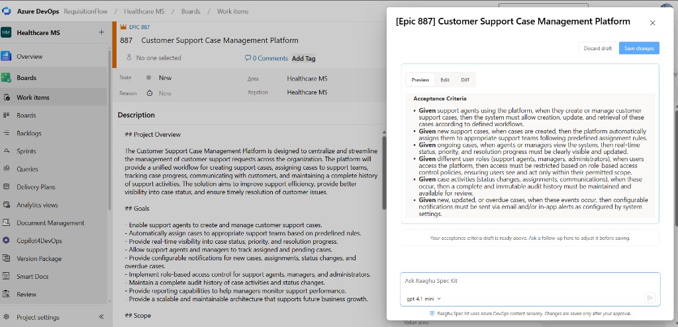Open the Reason field showing New
678x327 pixels.
click(x=165, y=92)
